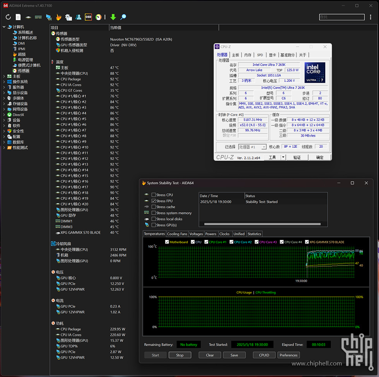The height and width of the screenshot is (377, 379).
Task: Click the CPUID button in stability test
Action: pos(264,355)
